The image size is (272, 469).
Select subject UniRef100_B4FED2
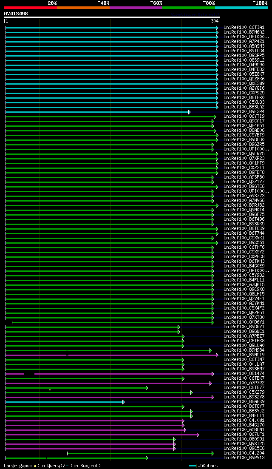coord(244,69)
